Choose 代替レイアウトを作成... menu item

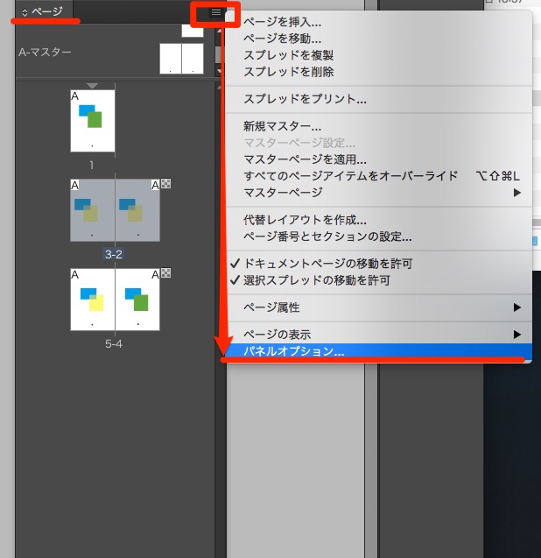pyautogui.click(x=379, y=220)
